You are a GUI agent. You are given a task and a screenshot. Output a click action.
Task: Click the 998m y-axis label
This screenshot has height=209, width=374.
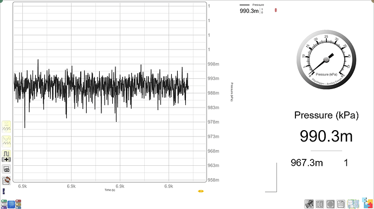coord(213,64)
